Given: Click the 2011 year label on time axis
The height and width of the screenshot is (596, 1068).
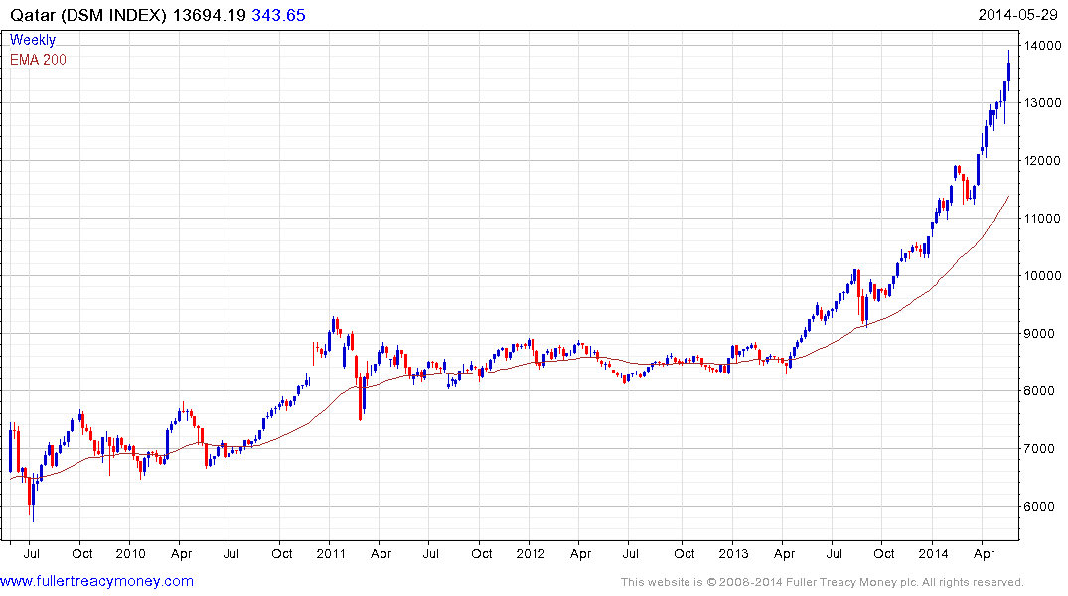Looking at the screenshot, I should pos(331,553).
